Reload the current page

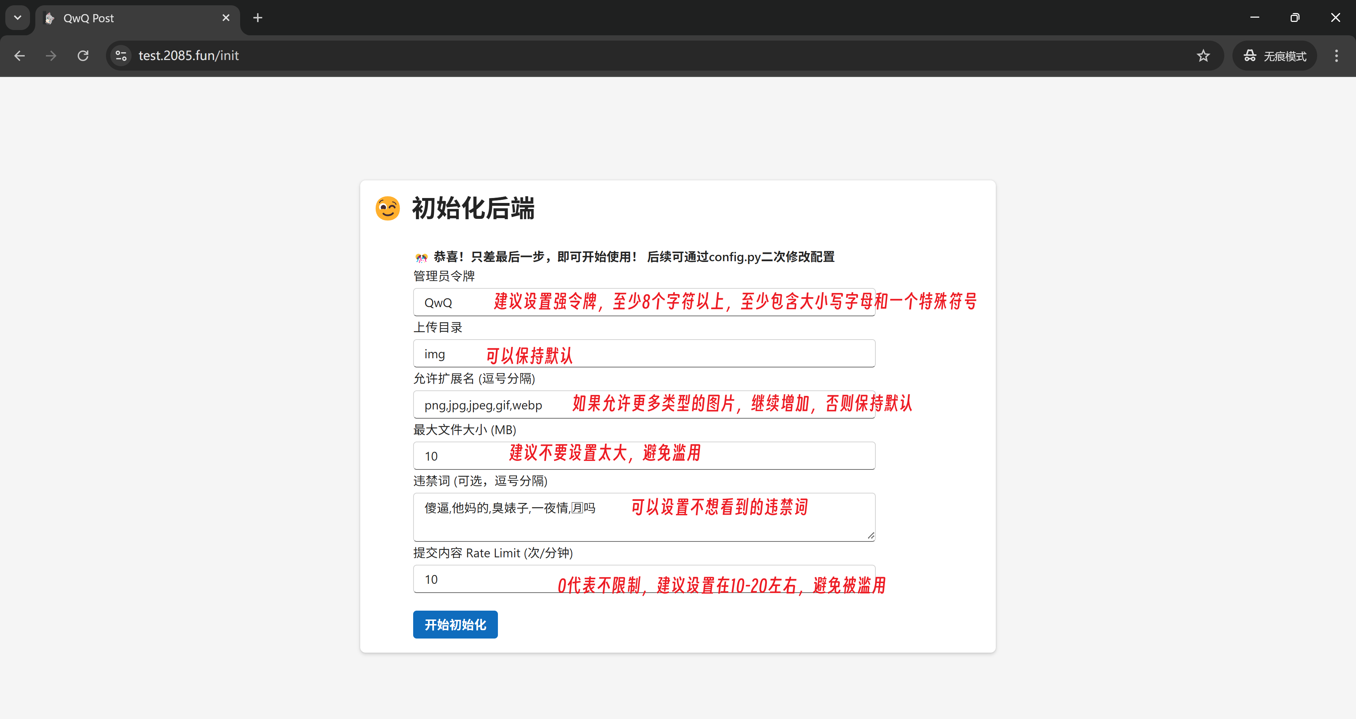pos(83,56)
